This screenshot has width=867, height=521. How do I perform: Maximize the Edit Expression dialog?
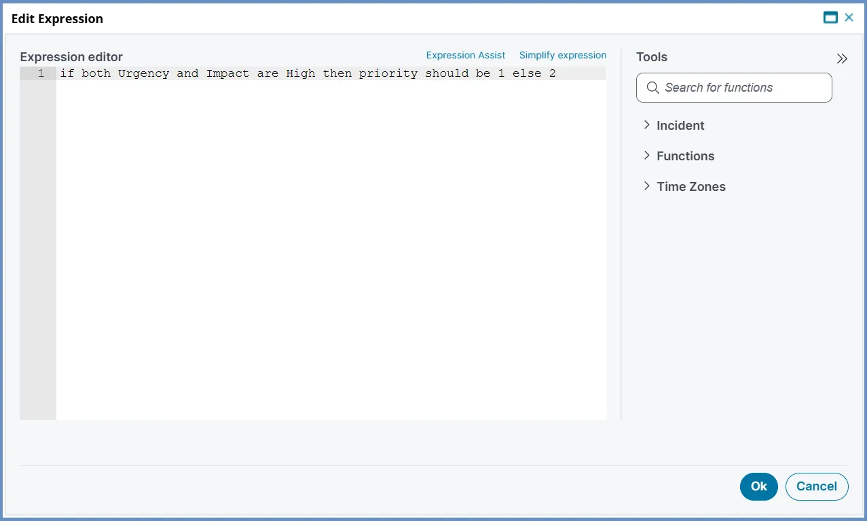click(830, 18)
